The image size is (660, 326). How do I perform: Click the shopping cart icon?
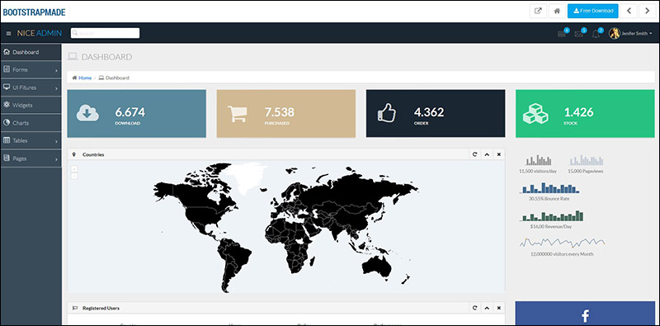click(x=237, y=114)
